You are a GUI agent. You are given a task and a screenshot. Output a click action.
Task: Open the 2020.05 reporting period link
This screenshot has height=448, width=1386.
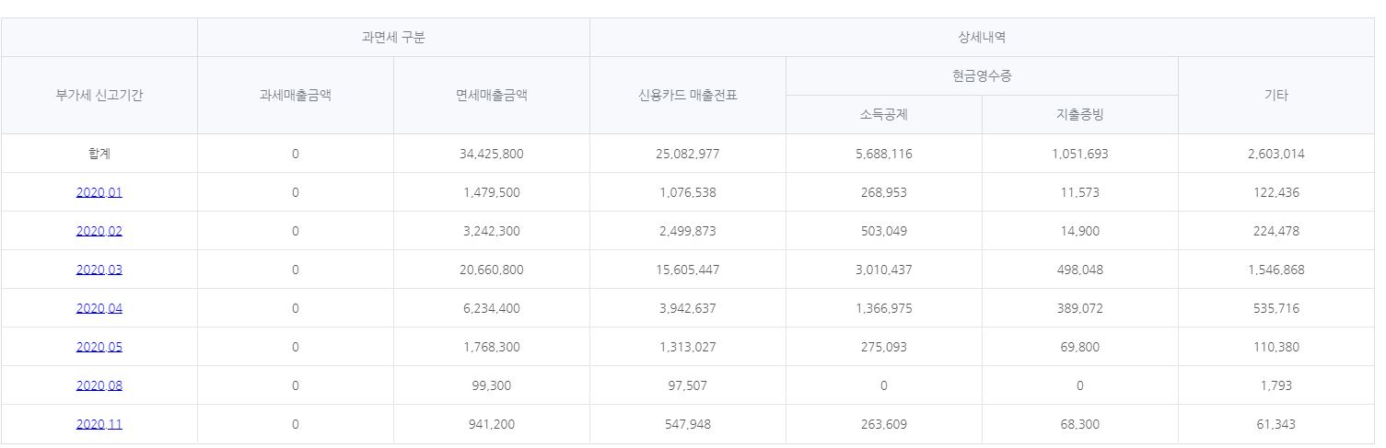[x=99, y=347]
